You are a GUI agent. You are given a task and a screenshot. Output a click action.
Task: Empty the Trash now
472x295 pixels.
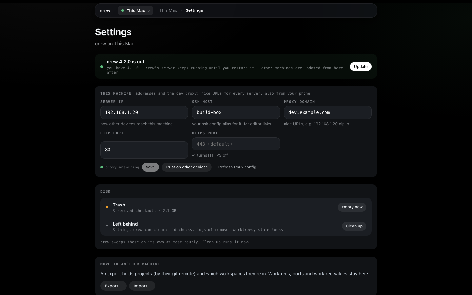click(x=352, y=207)
